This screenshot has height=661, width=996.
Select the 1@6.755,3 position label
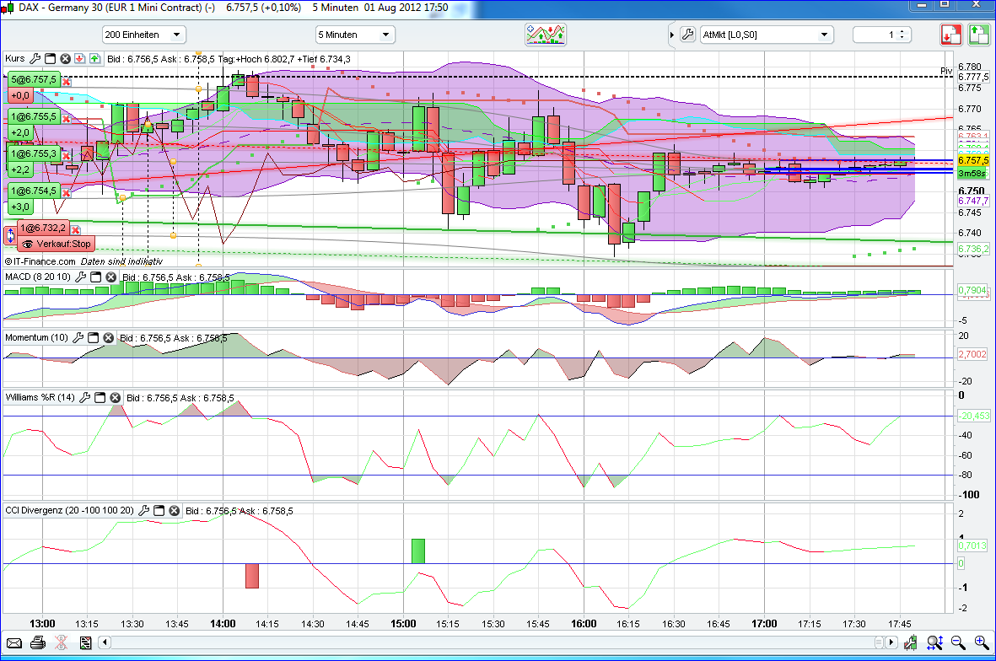pos(34,153)
